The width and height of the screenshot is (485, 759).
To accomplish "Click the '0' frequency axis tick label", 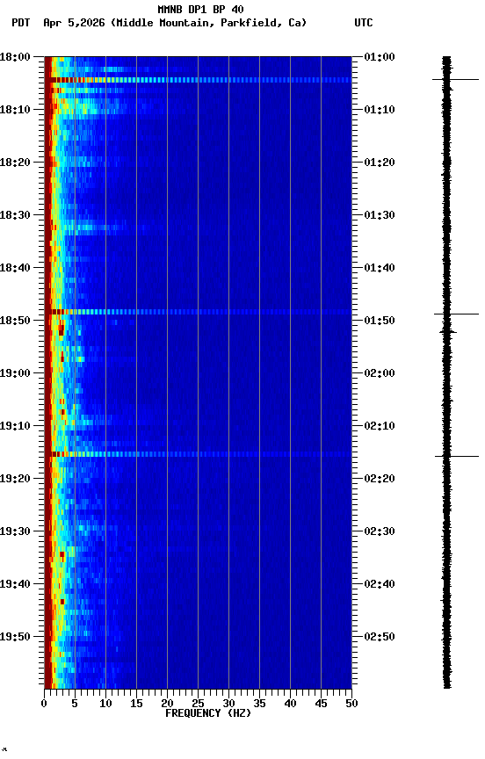I will [x=45, y=704].
